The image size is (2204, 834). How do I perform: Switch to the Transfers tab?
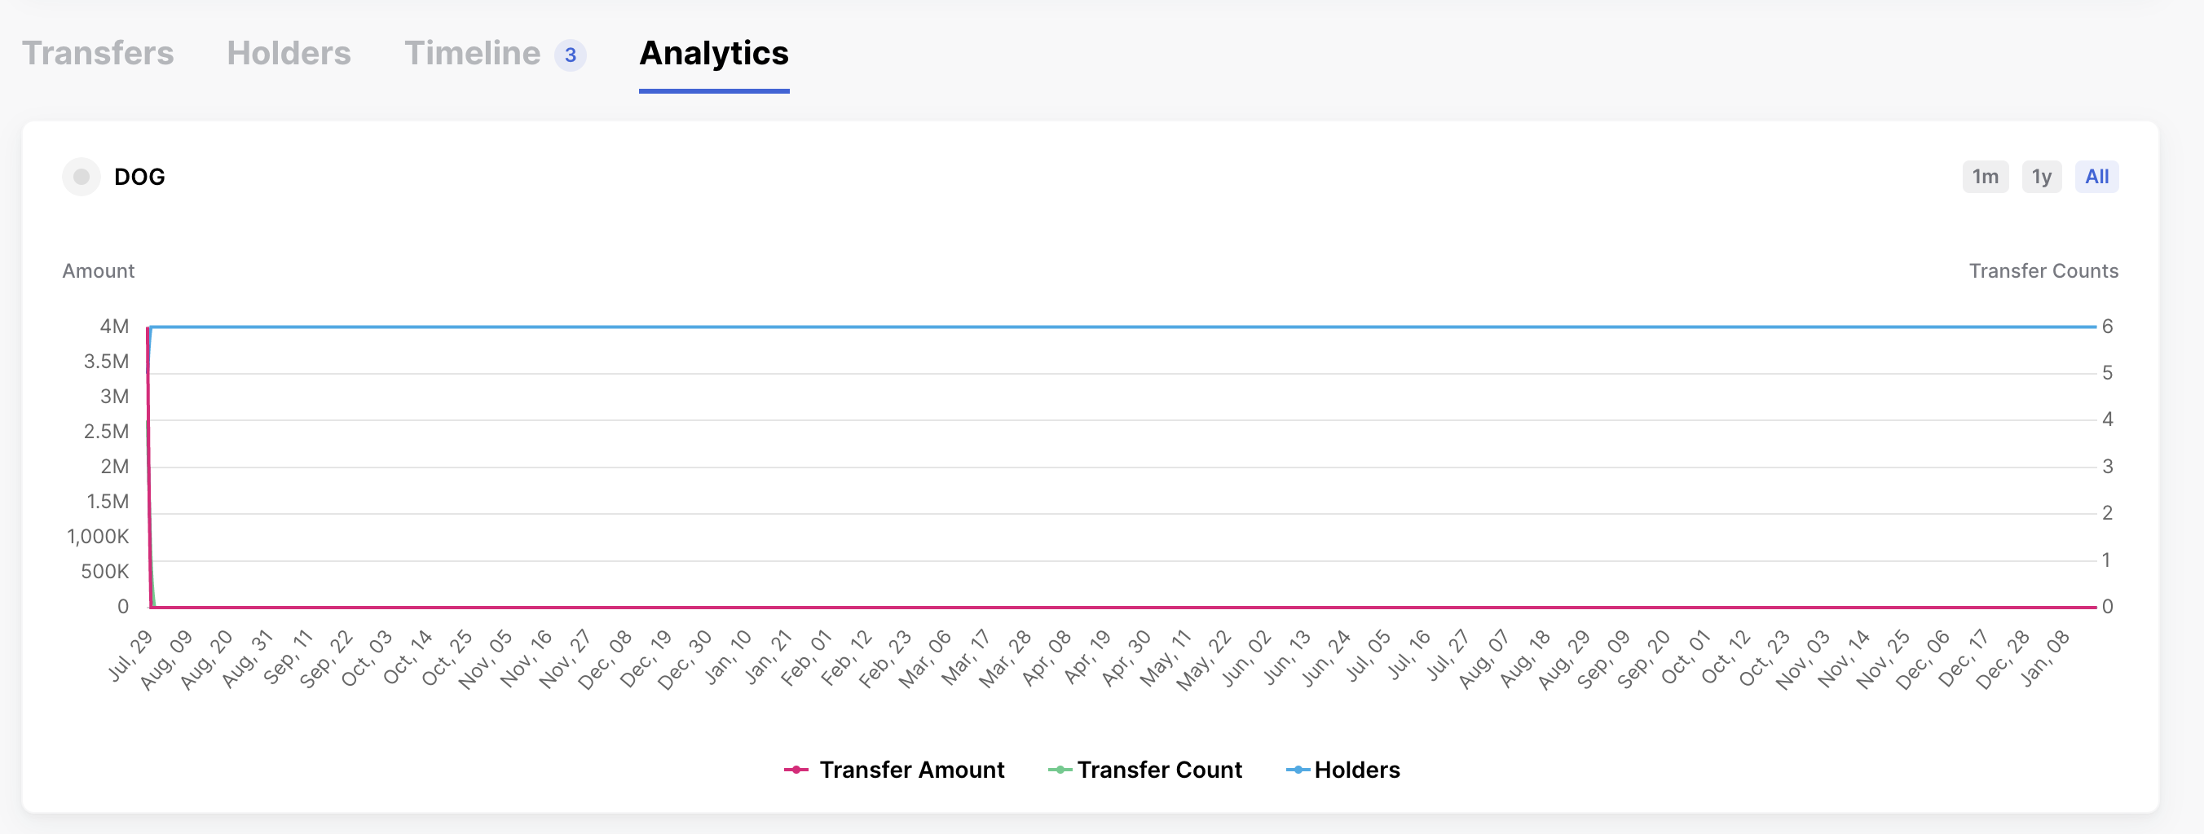coord(98,53)
